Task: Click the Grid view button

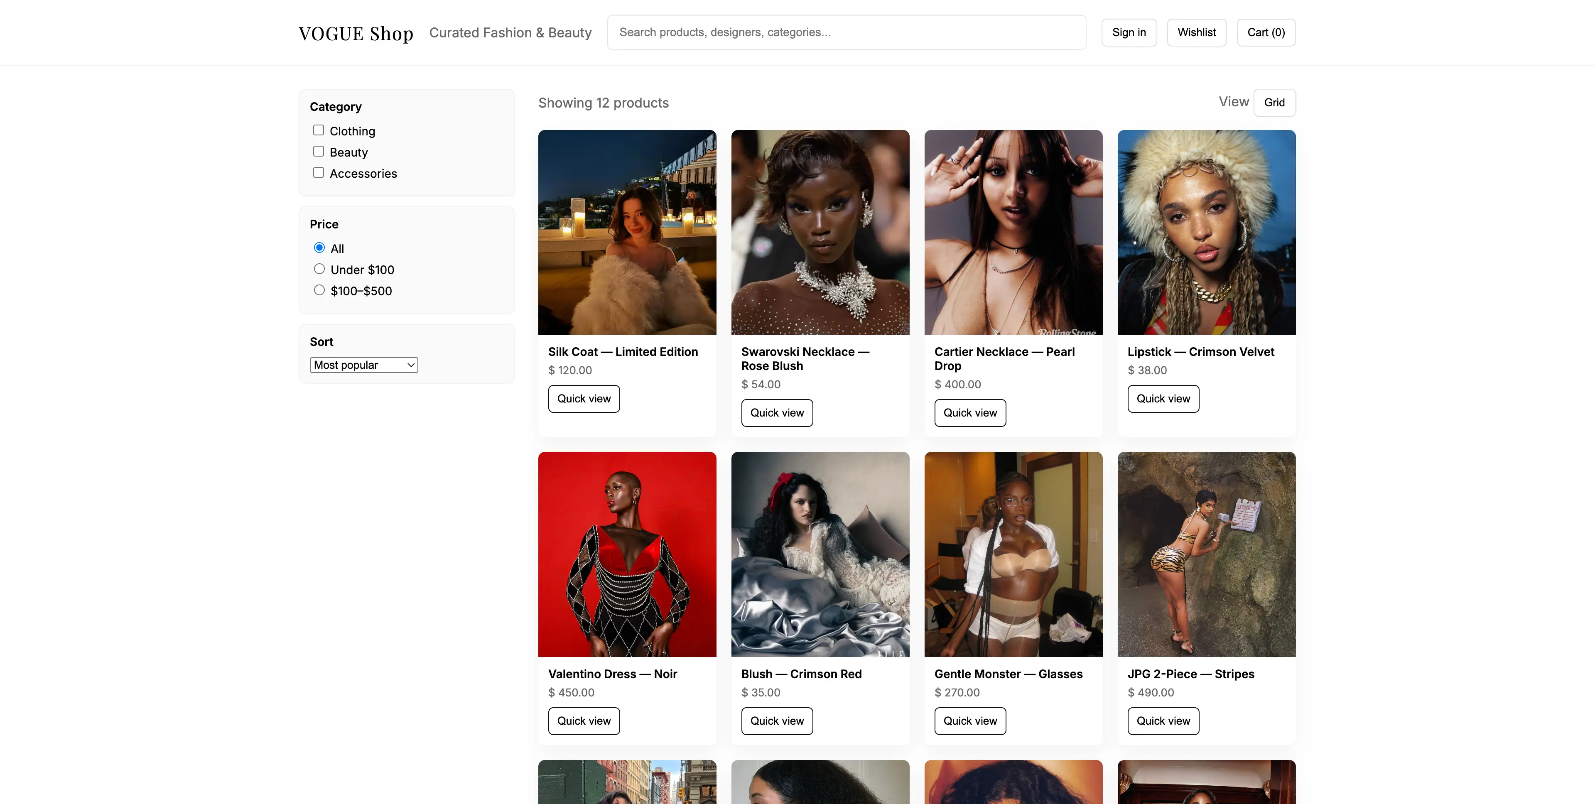Action: coord(1274,102)
